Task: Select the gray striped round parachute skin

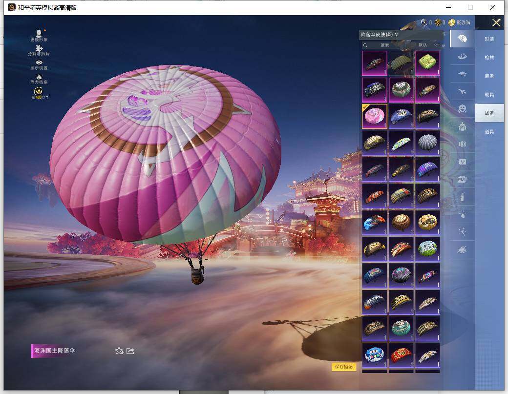Action: (x=427, y=143)
